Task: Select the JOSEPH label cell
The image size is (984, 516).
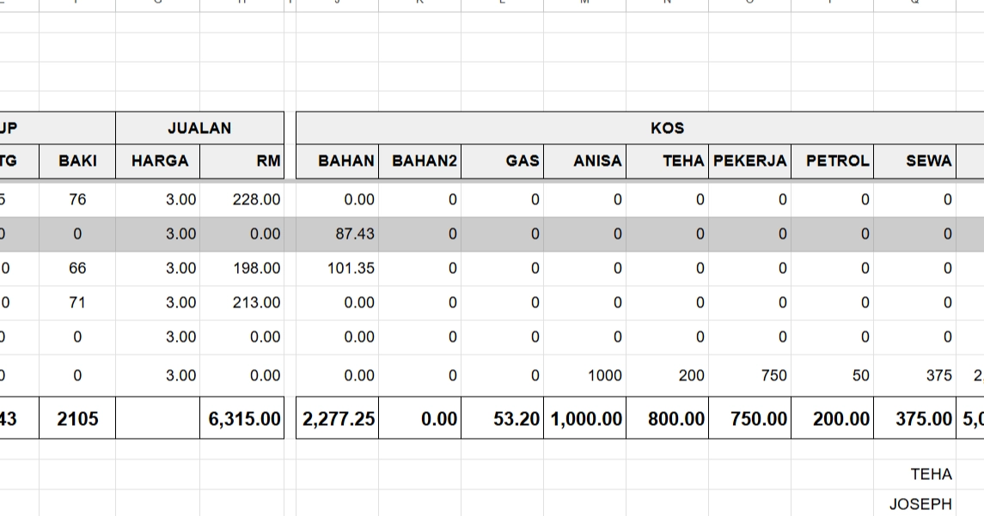Action: tap(915, 504)
